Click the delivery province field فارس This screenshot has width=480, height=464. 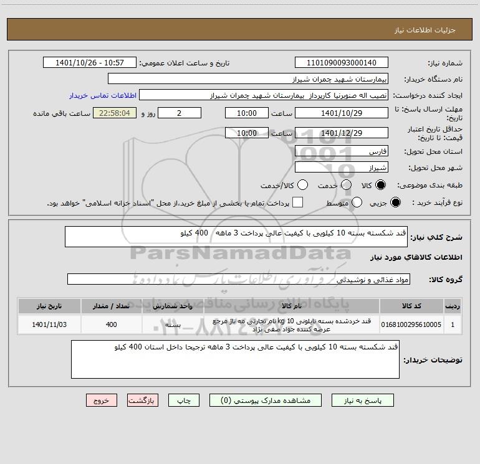tap(342, 151)
